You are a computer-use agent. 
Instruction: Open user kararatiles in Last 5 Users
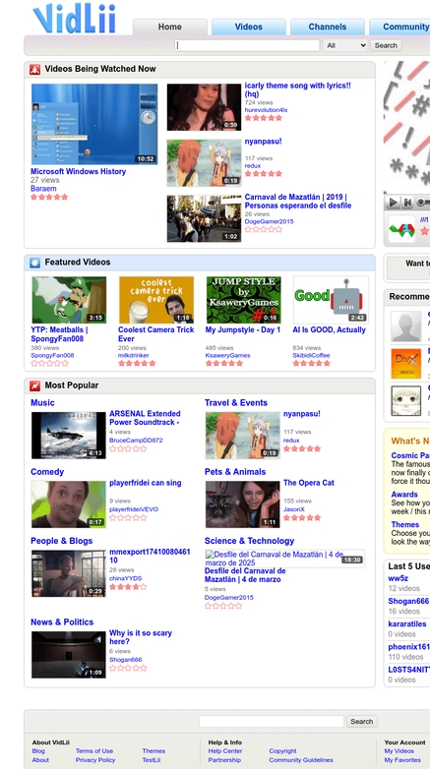coord(407,624)
